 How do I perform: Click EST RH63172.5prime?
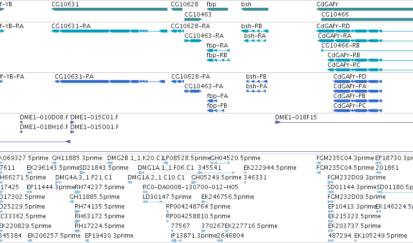(x=78, y=221)
